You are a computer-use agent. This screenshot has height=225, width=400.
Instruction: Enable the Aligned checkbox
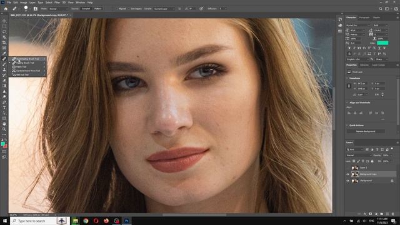[117, 9]
